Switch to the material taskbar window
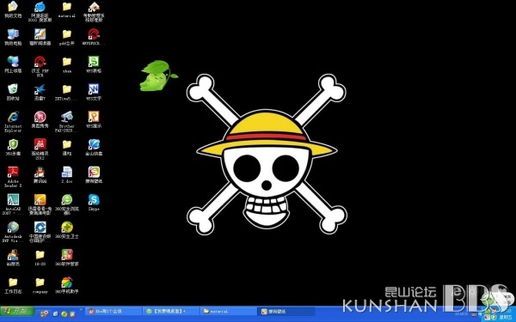This screenshot has width=516, height=322. pyautogui.click(x=228, y=311)
